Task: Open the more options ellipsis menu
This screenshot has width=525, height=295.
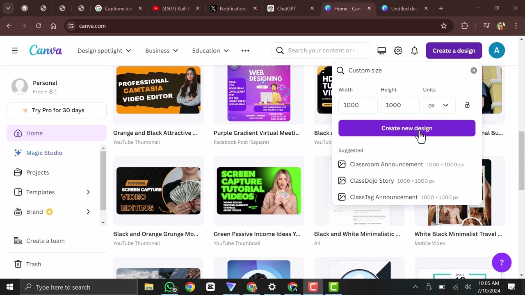Action: [x=245, y=51]
